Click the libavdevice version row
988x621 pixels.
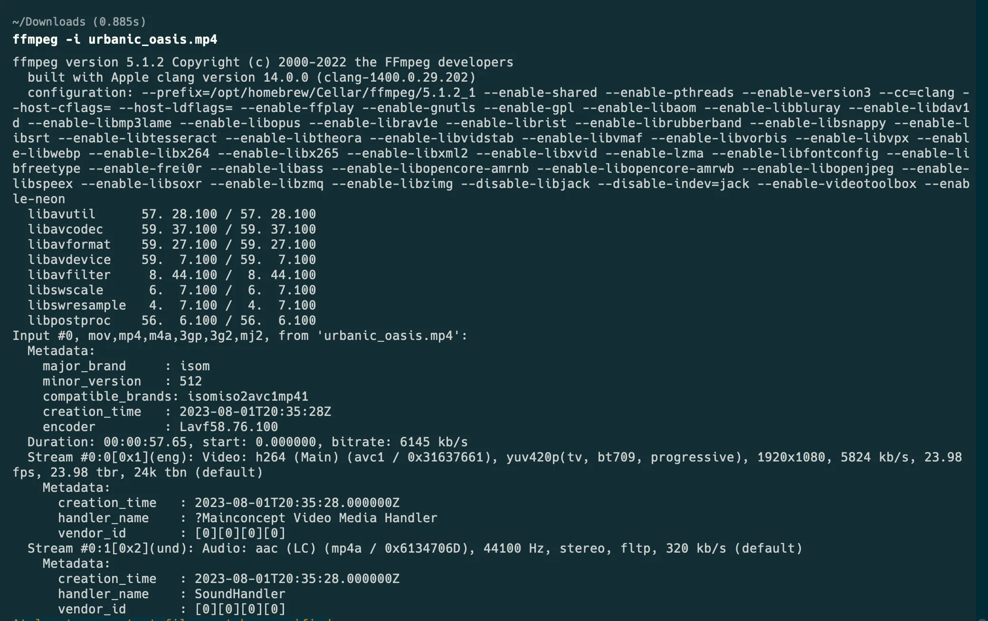[x=171, y=260]
